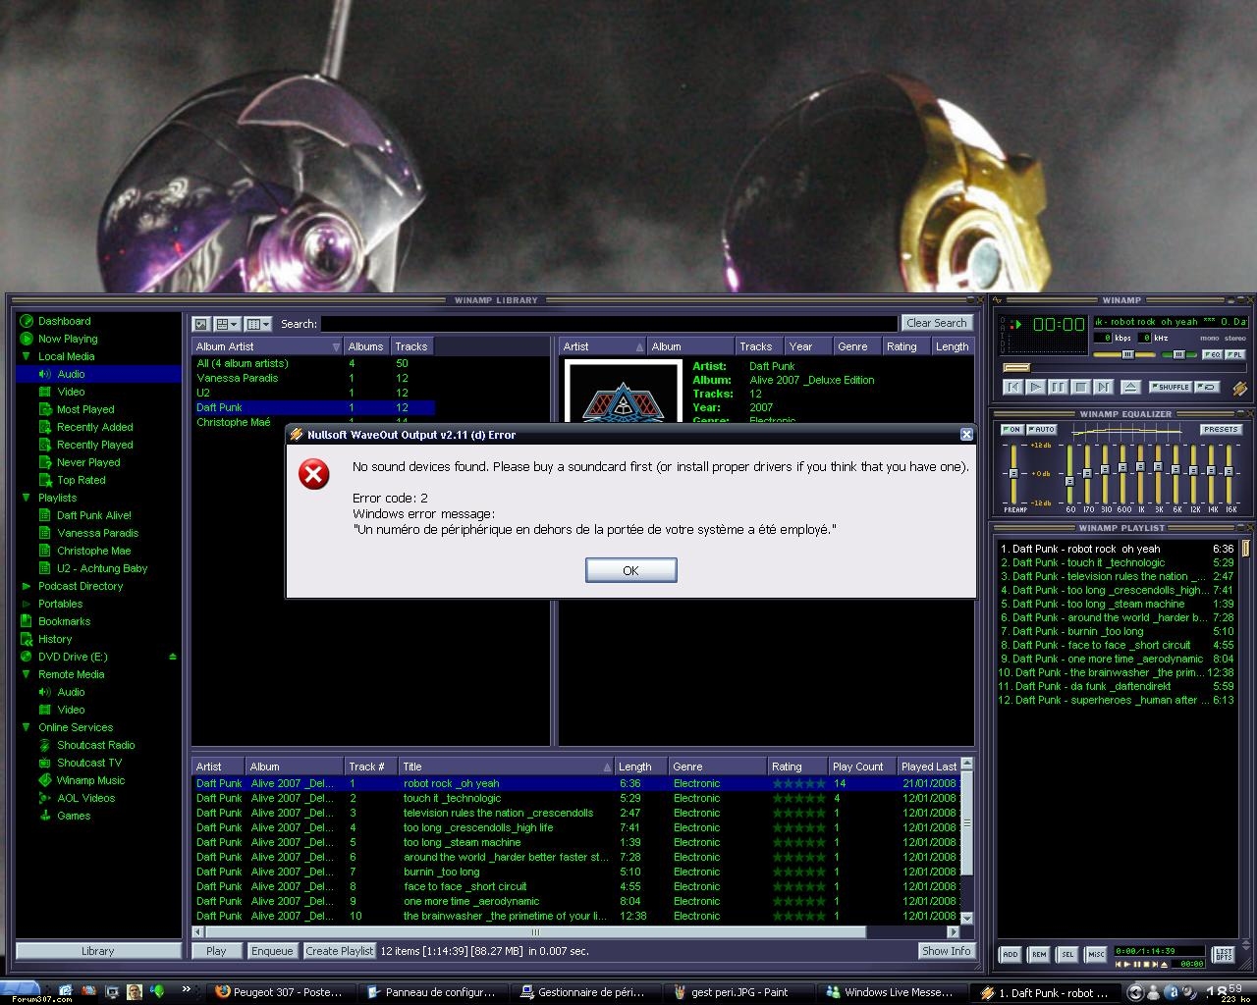The height and width of the screenshot is (1005, 1257).
Task: Click the MISC button in Winamp playlist
Action: (1096, 954)
